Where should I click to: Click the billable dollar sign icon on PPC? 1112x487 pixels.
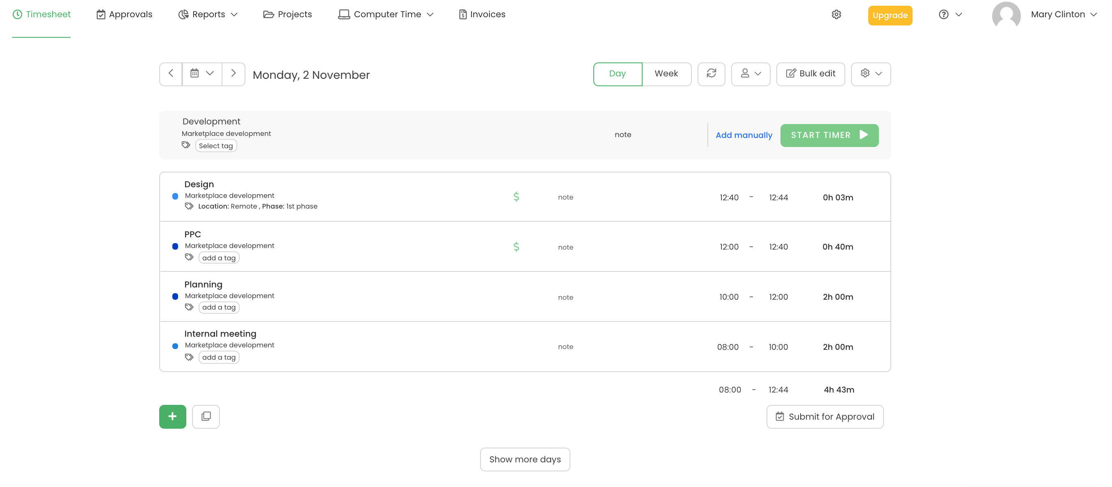click(517, 246)
